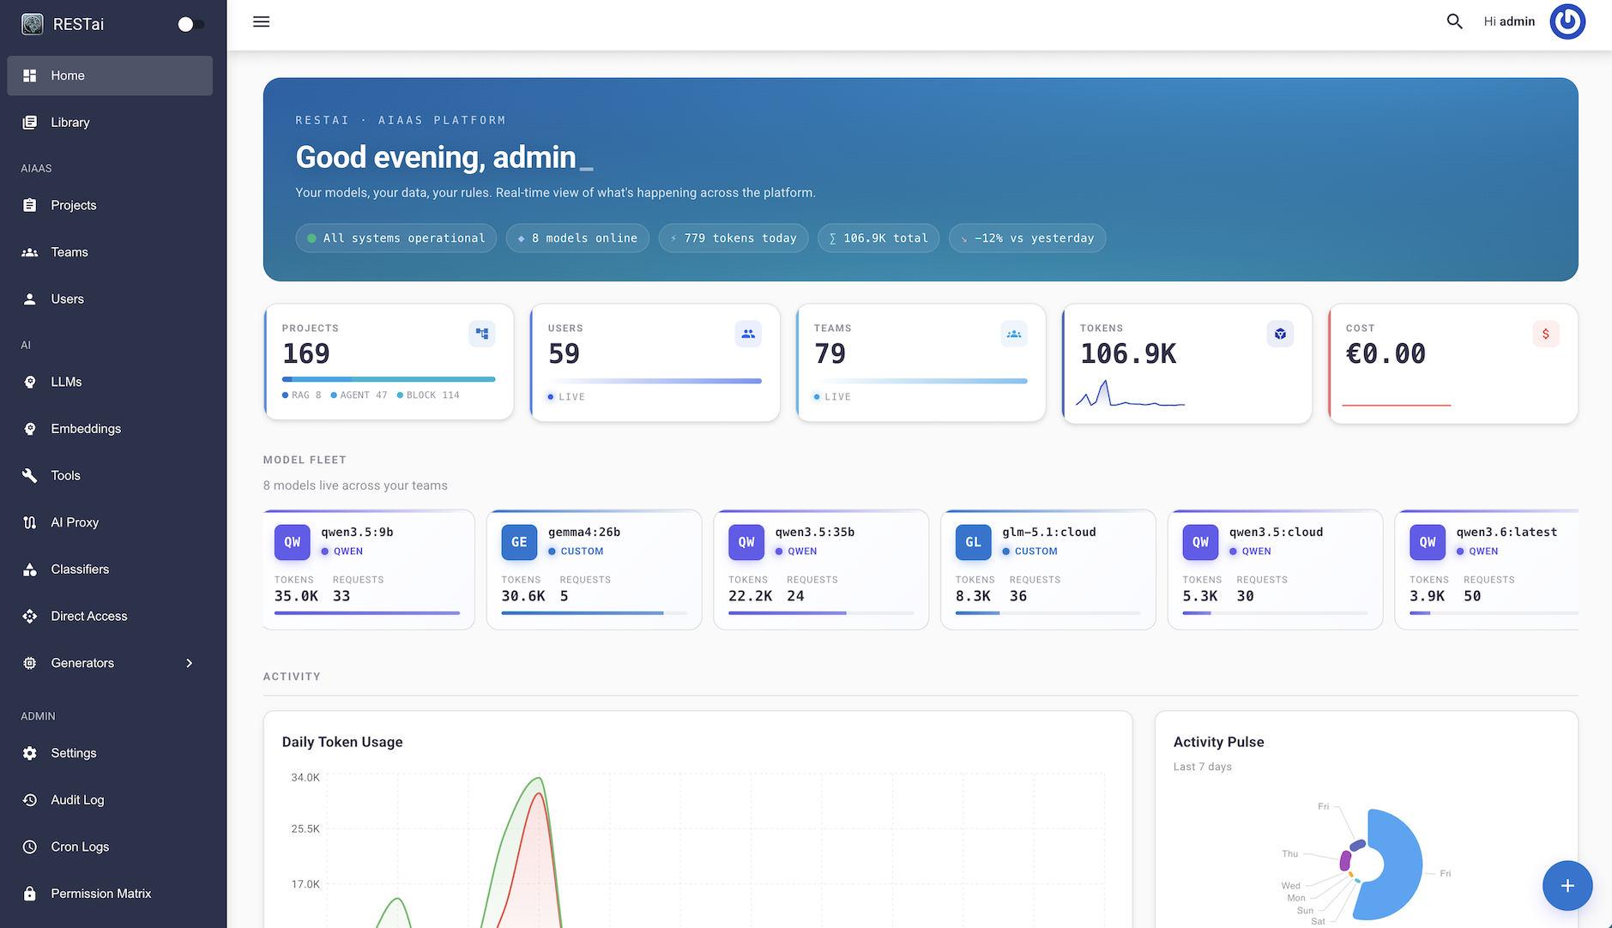Click the admin avatar power icon
Screen dimensions: 1612x928
[1567, 21]
